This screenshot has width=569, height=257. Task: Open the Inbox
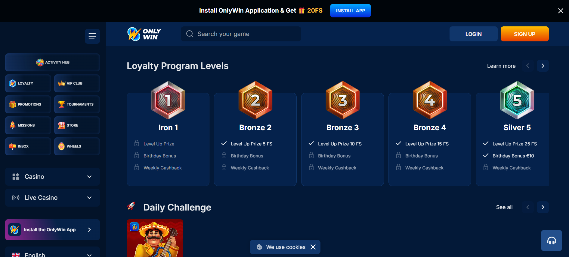(28, 146)
